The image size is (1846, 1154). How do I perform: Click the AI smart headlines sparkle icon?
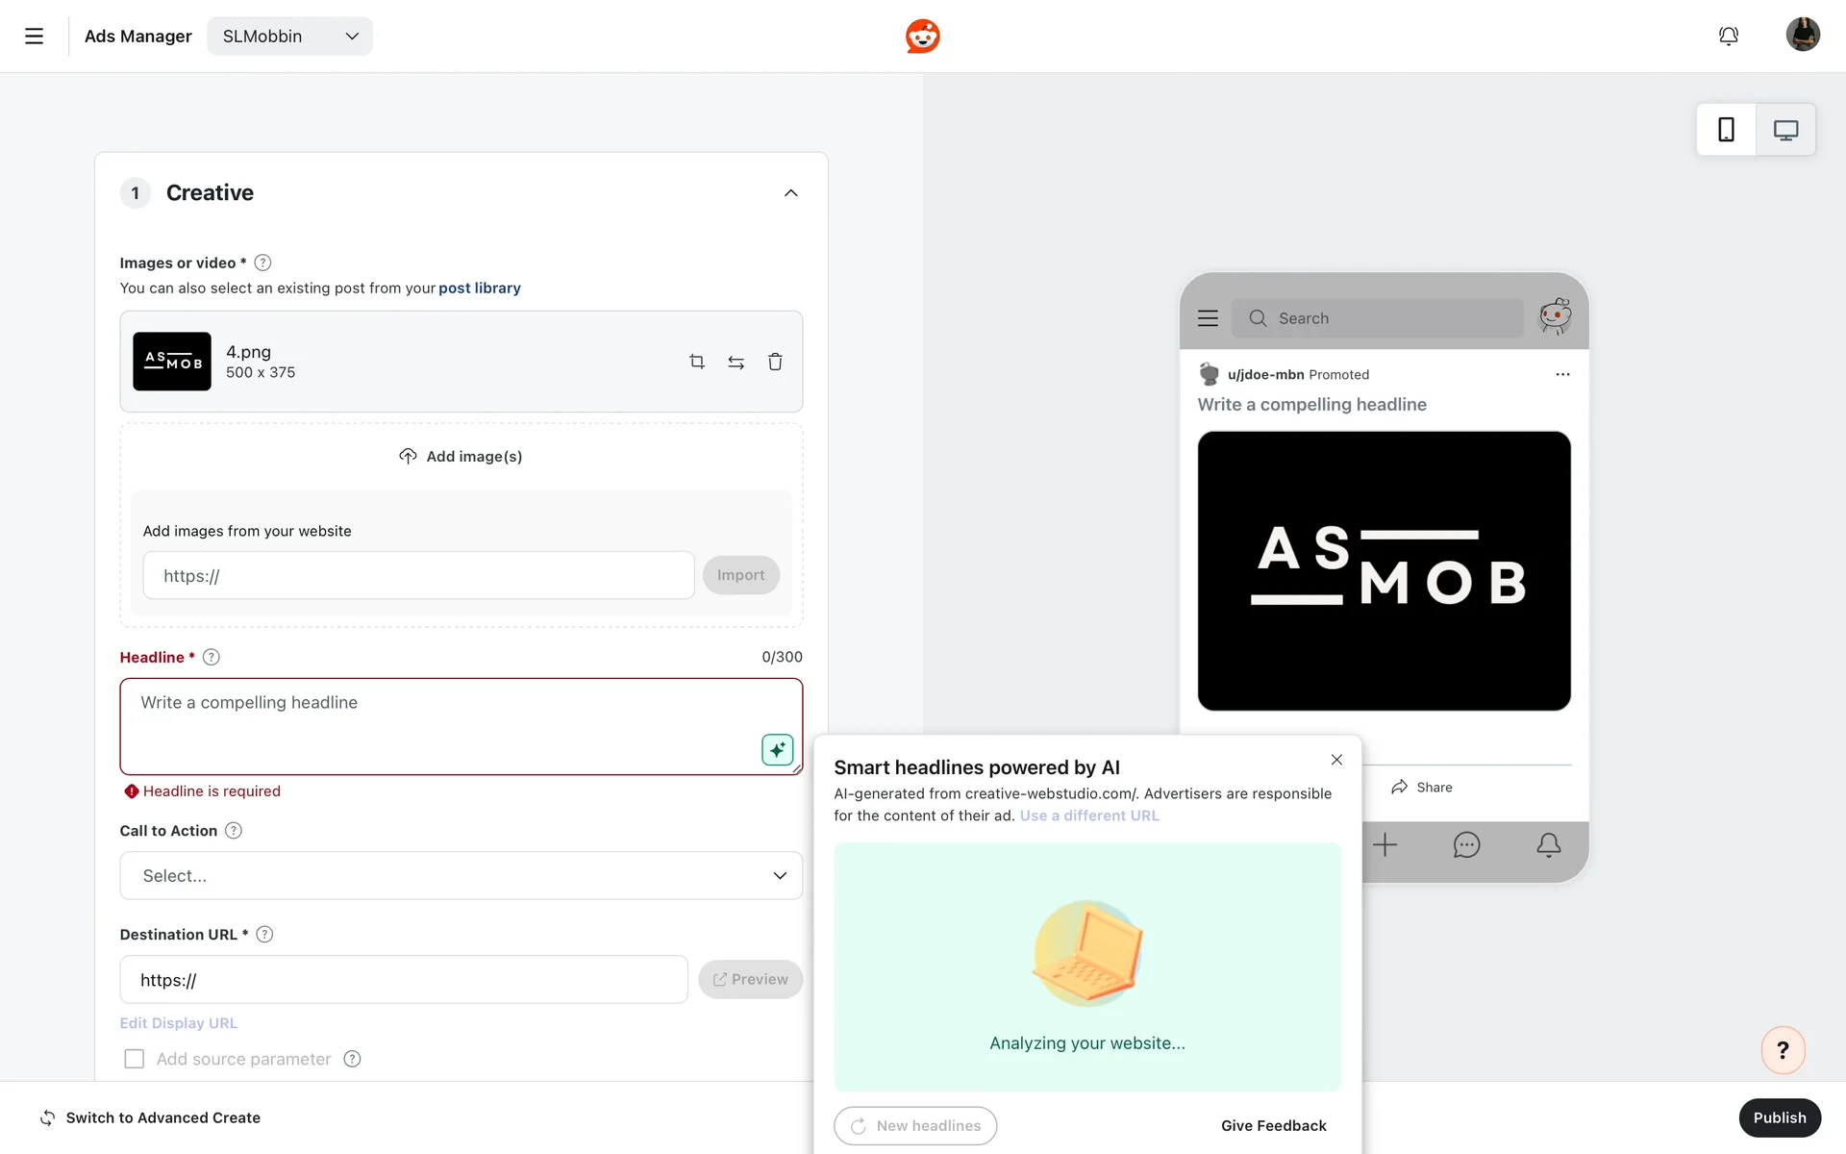pyautogui.click(x=777, y=749)
